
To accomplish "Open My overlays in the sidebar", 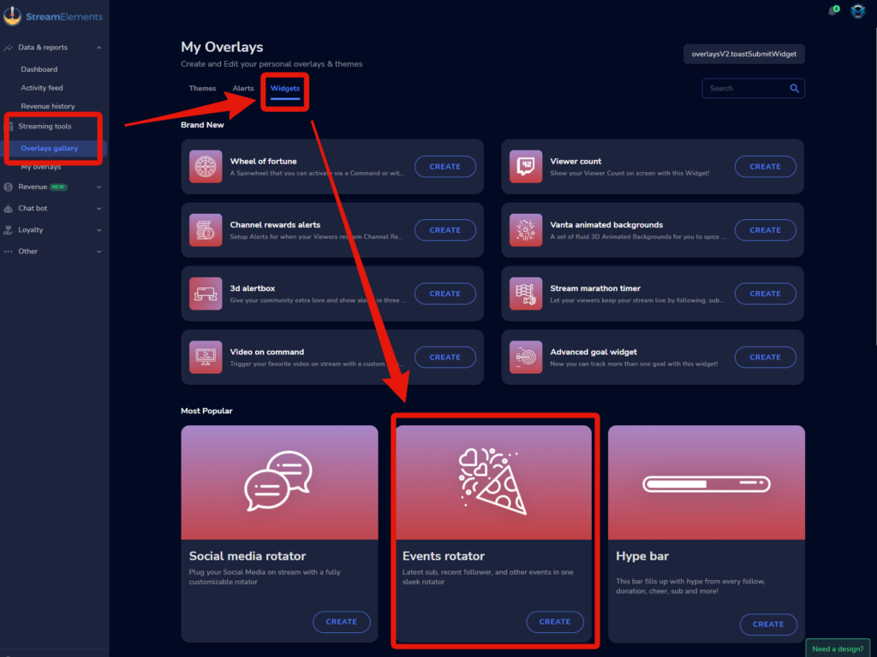I will (41, 167).
